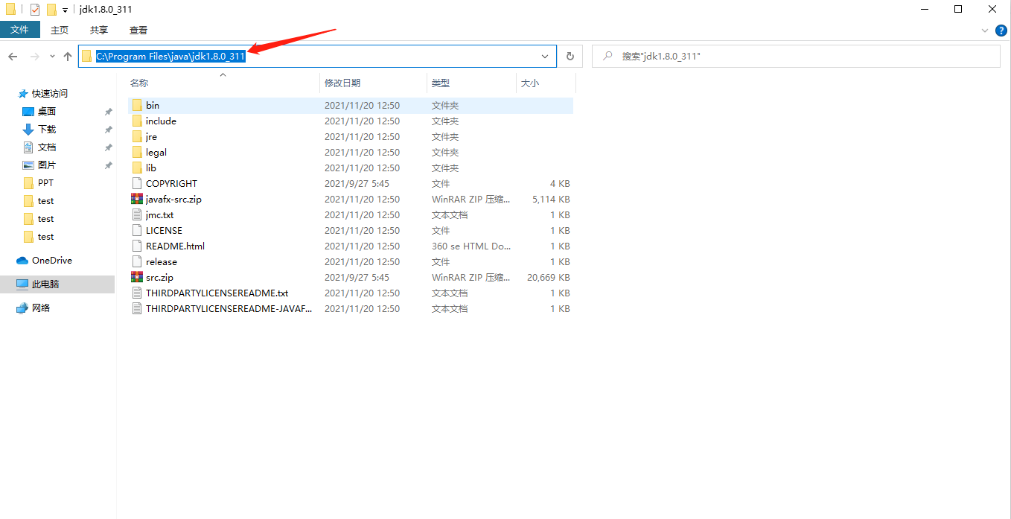Go up one folder level arrow
Viewport: 1011px width, 519px height.
(x=68, y=57)
